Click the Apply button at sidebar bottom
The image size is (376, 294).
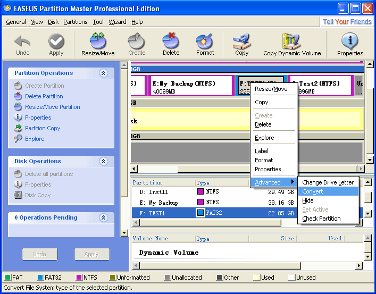click(x=92, y=254)
